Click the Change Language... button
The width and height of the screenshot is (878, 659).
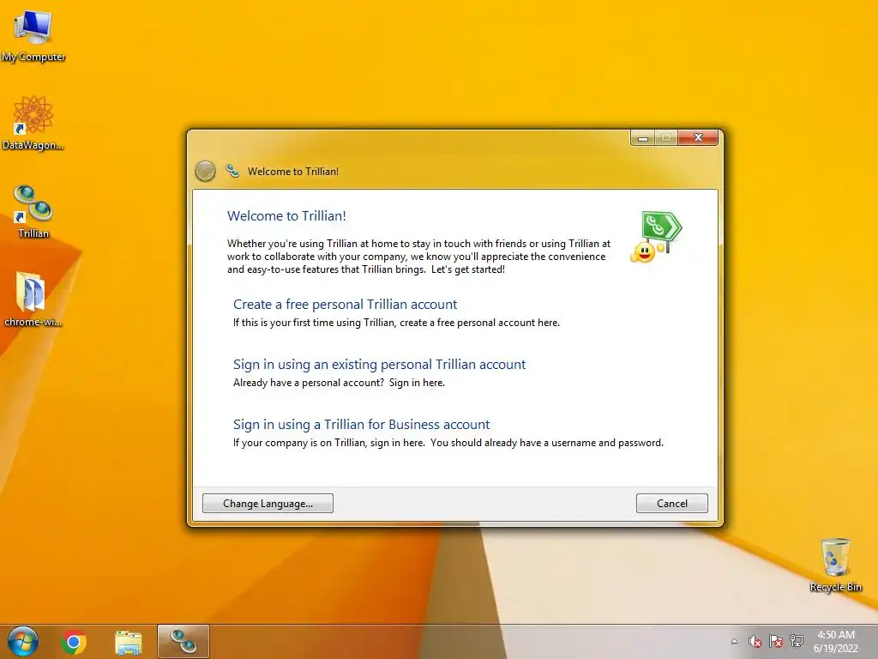(x=268, y=503)
